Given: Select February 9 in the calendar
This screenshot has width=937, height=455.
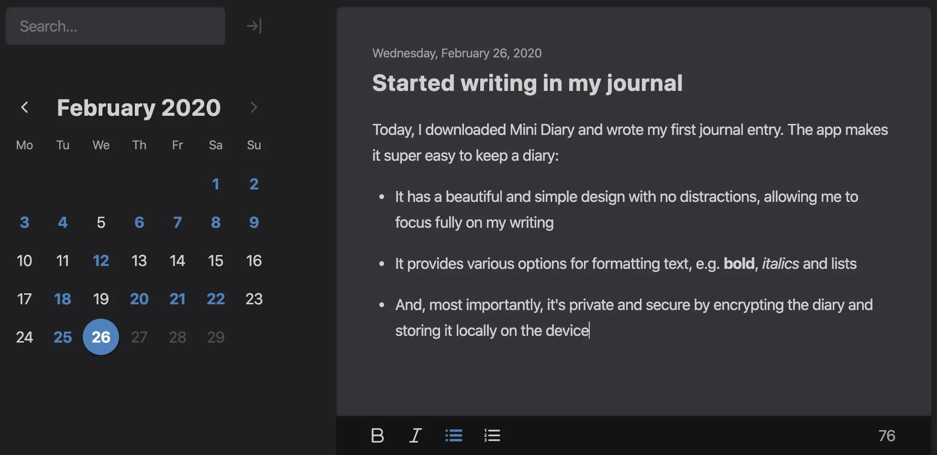Looking at the screenshot, I should 254,222.
